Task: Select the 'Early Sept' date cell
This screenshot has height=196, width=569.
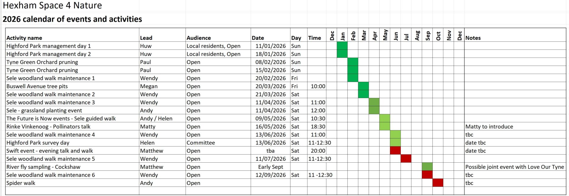Action: tap(271, 167)
